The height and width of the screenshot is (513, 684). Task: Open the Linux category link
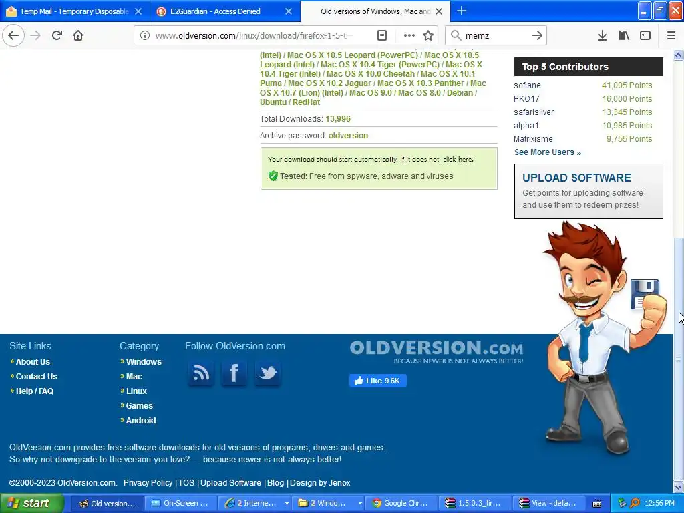[136, 391]
